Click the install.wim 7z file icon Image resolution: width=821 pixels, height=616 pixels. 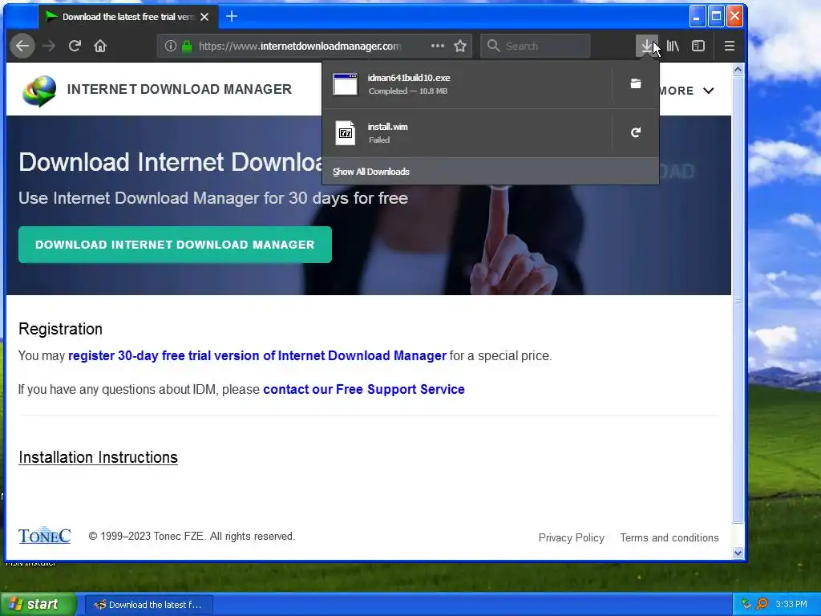[346, 133]
